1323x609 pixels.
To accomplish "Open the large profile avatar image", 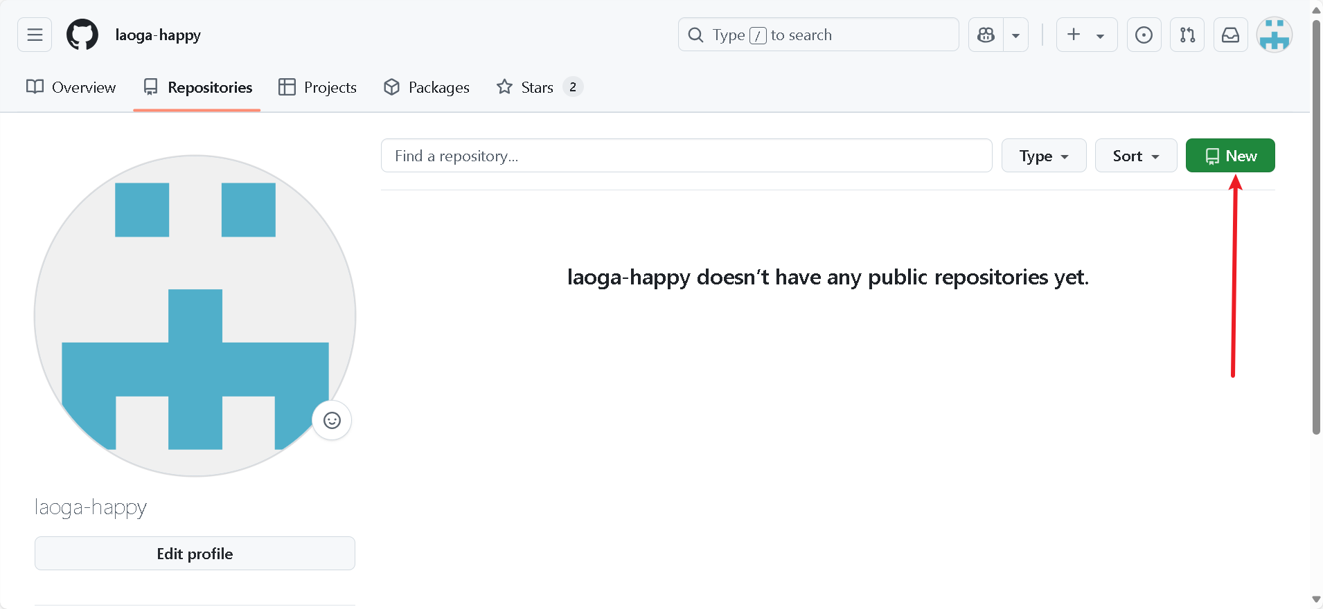I will click(x=195, y=316).
